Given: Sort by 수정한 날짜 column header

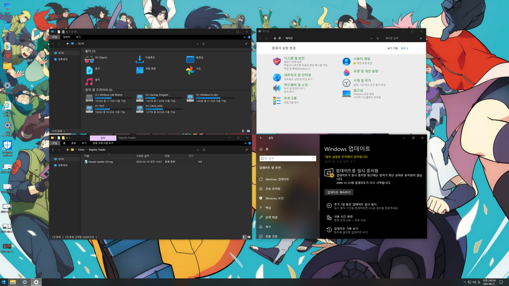Looking at the screenshot, I should click(143, 156).
